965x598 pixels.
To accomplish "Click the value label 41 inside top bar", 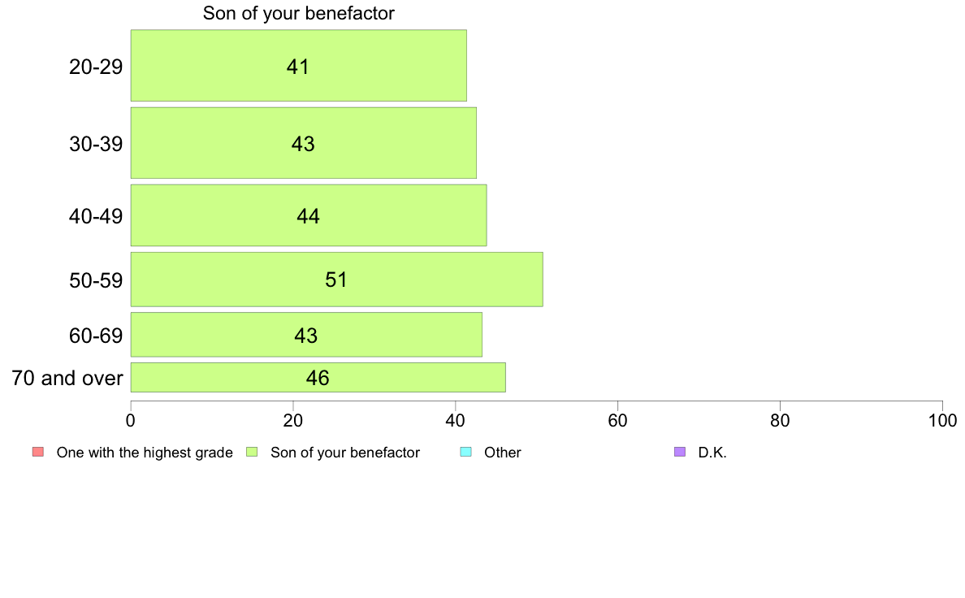I will pos(298,67).
